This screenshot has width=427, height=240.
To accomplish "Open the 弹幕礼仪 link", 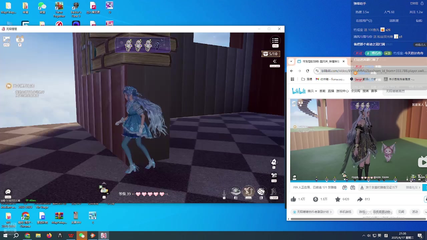I will 413,188.
